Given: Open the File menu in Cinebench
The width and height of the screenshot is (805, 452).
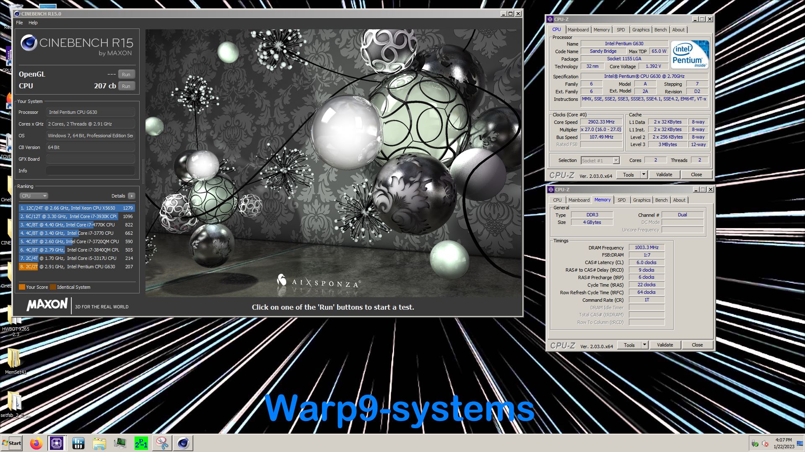Looking at the screenshot, I should [19, 23].
